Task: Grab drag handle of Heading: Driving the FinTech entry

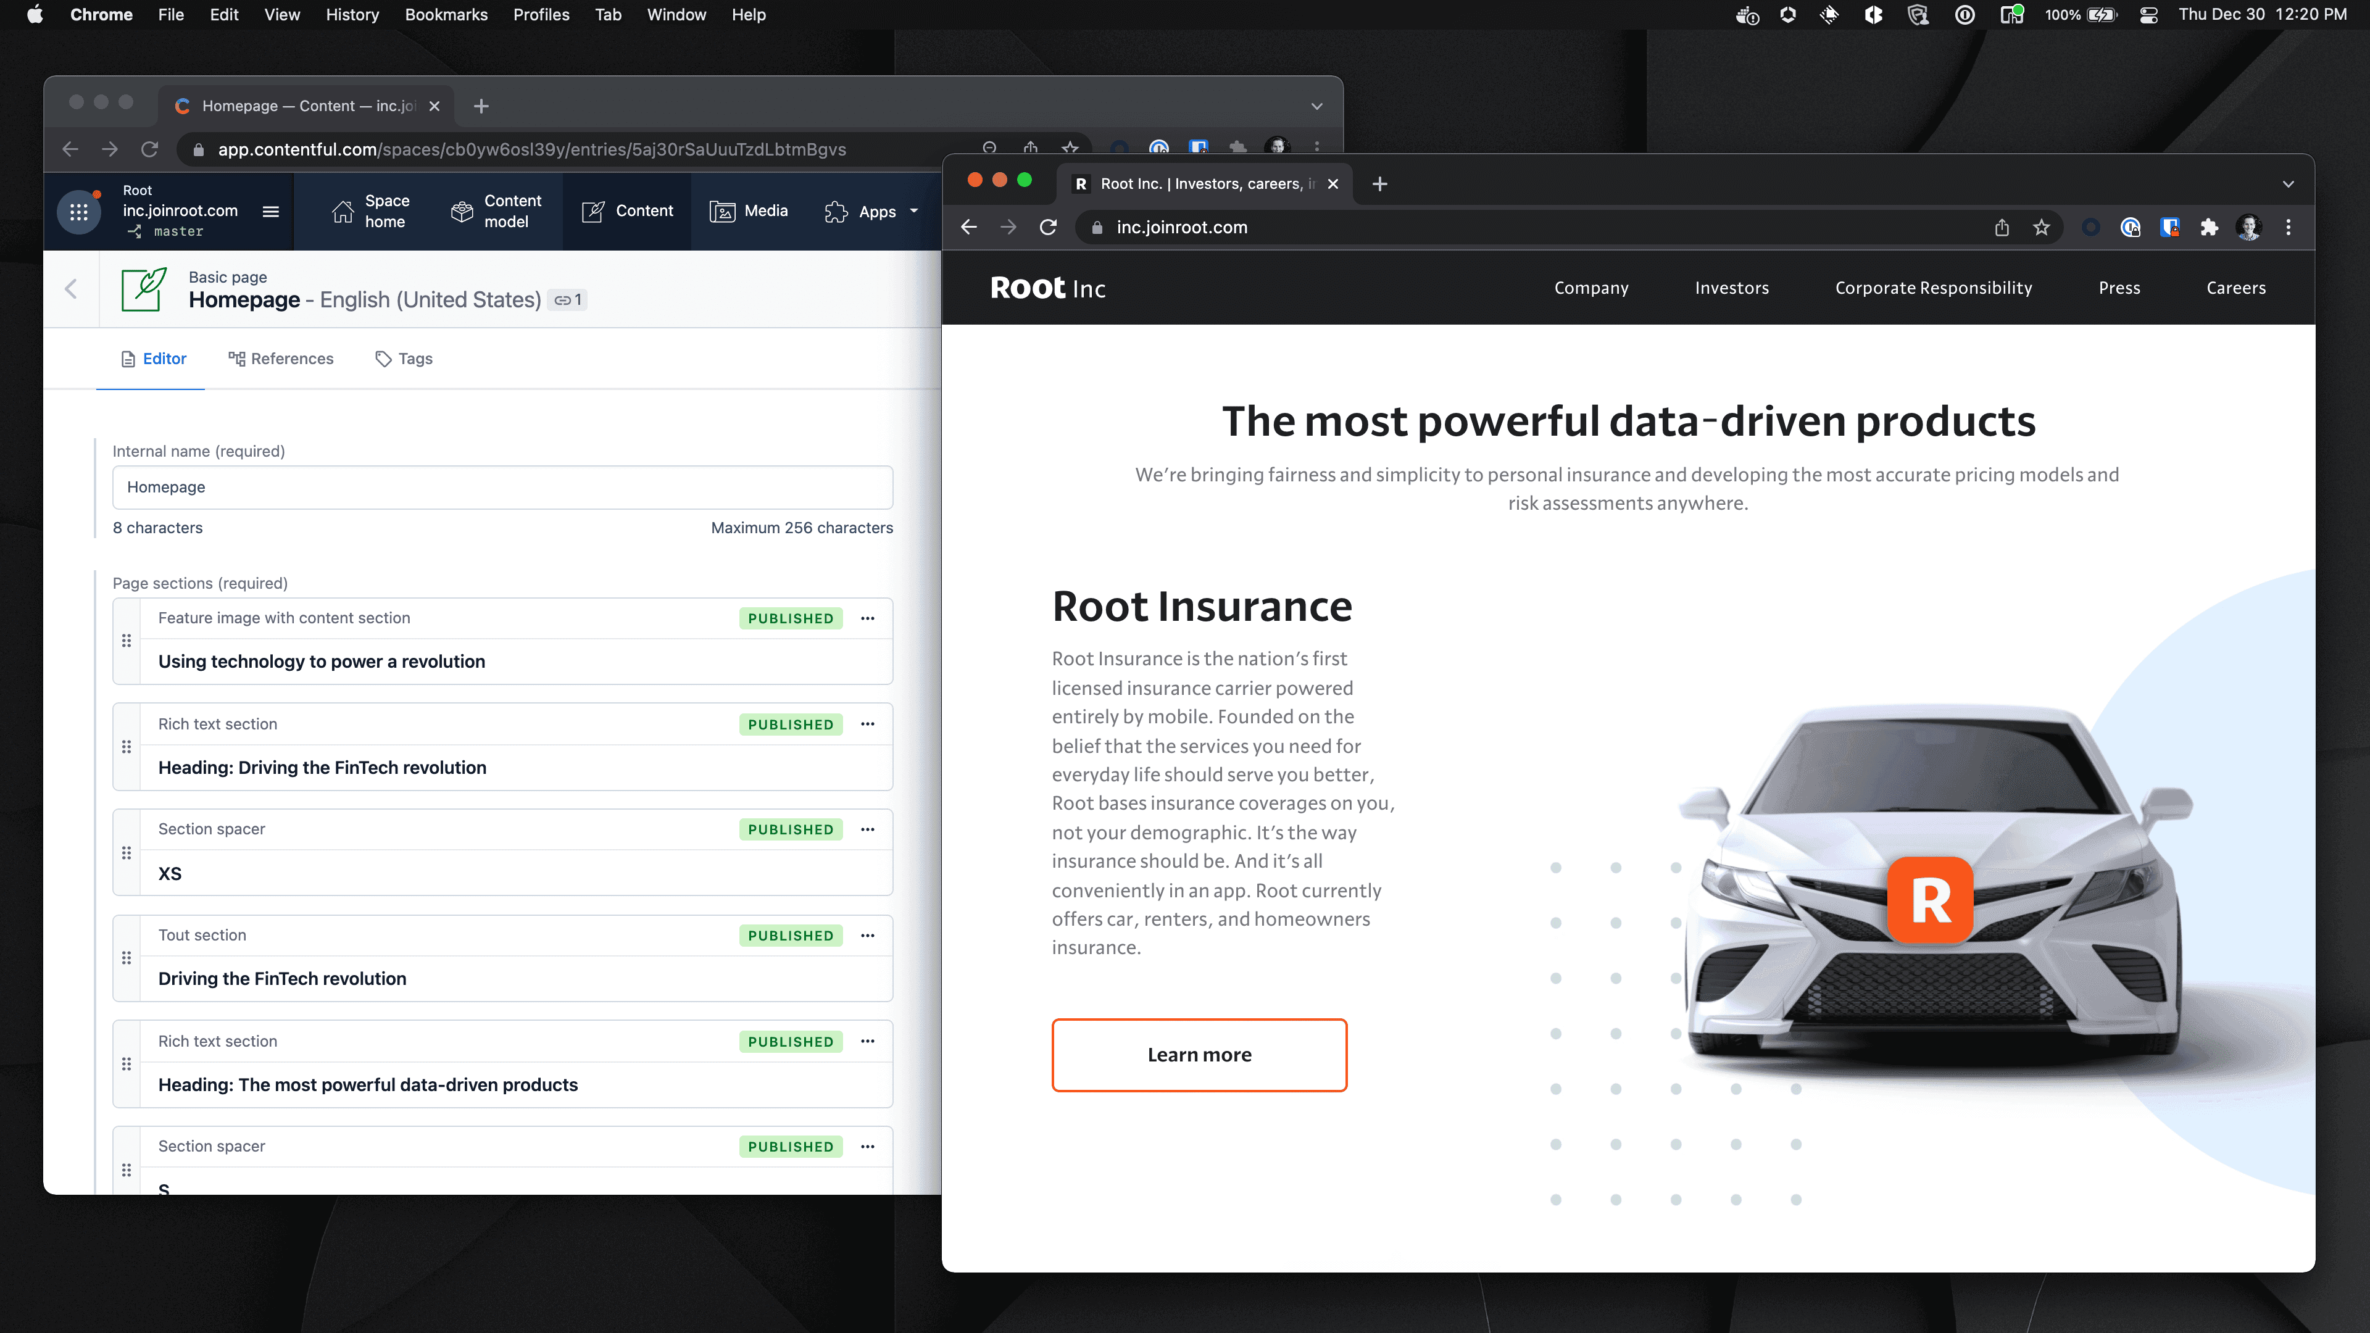Action: tap(127, 747)
